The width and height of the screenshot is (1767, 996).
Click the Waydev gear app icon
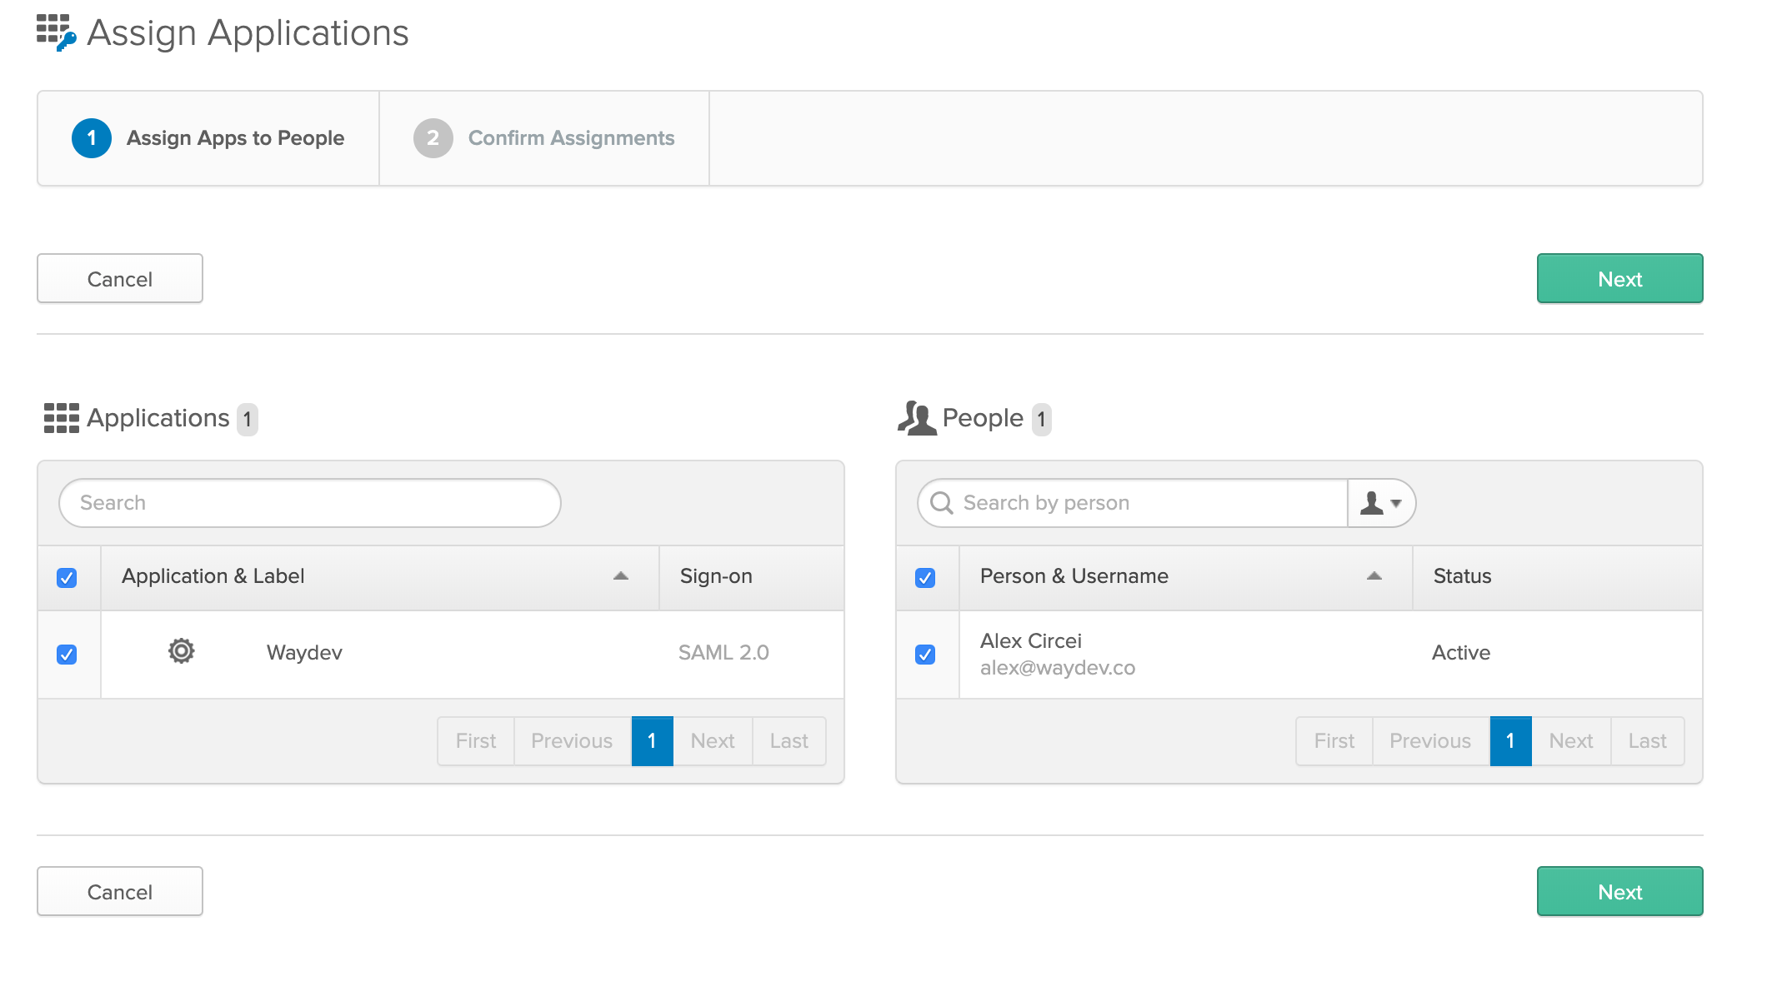coord(181,651)
